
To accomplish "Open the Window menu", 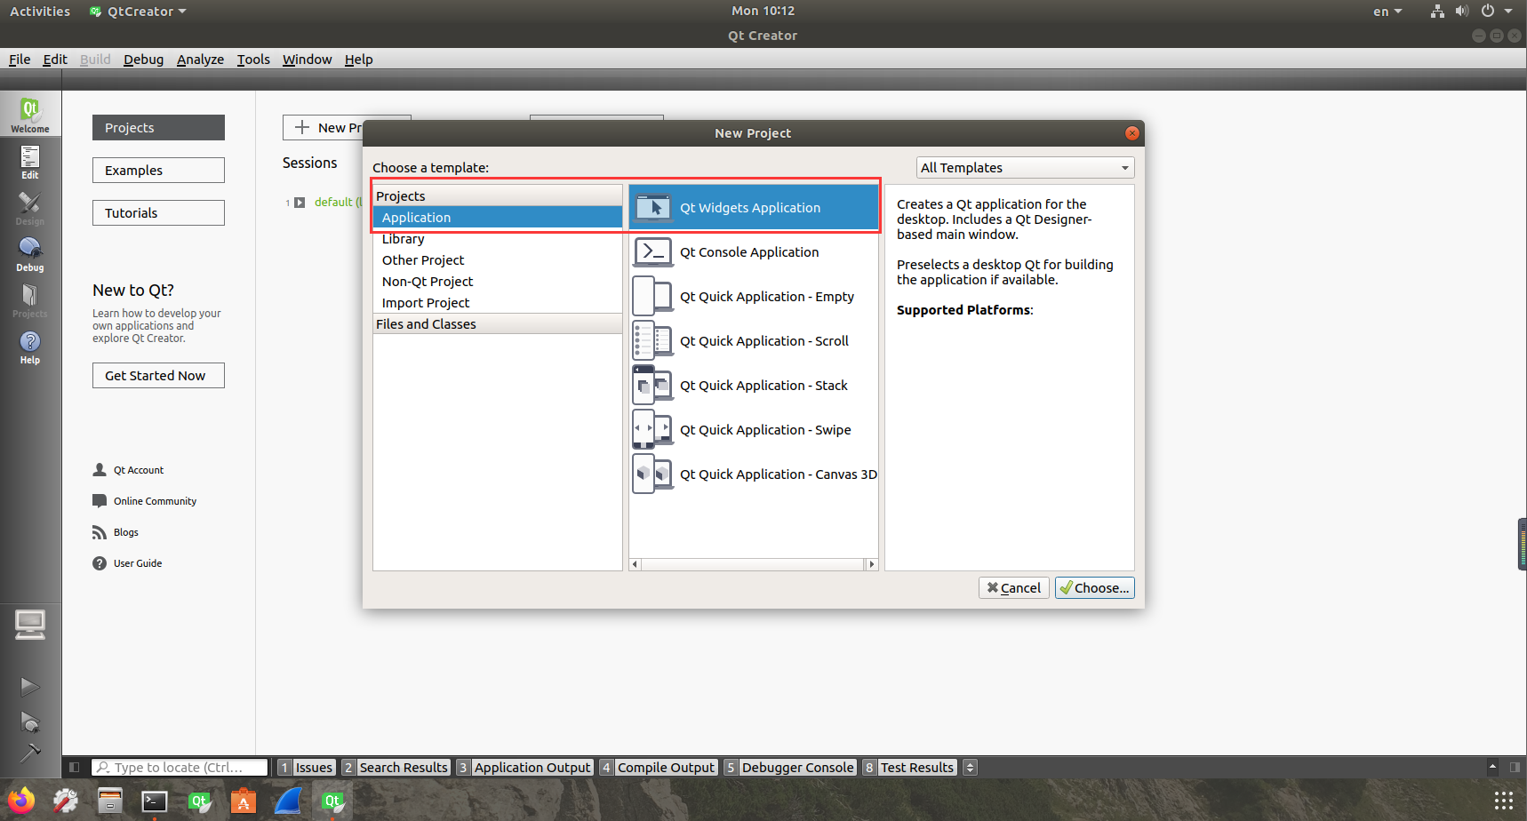I will [307, 60].
